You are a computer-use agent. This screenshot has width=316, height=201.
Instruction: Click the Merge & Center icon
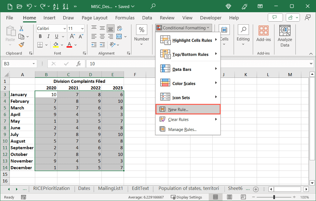click(x=119, y=37)
